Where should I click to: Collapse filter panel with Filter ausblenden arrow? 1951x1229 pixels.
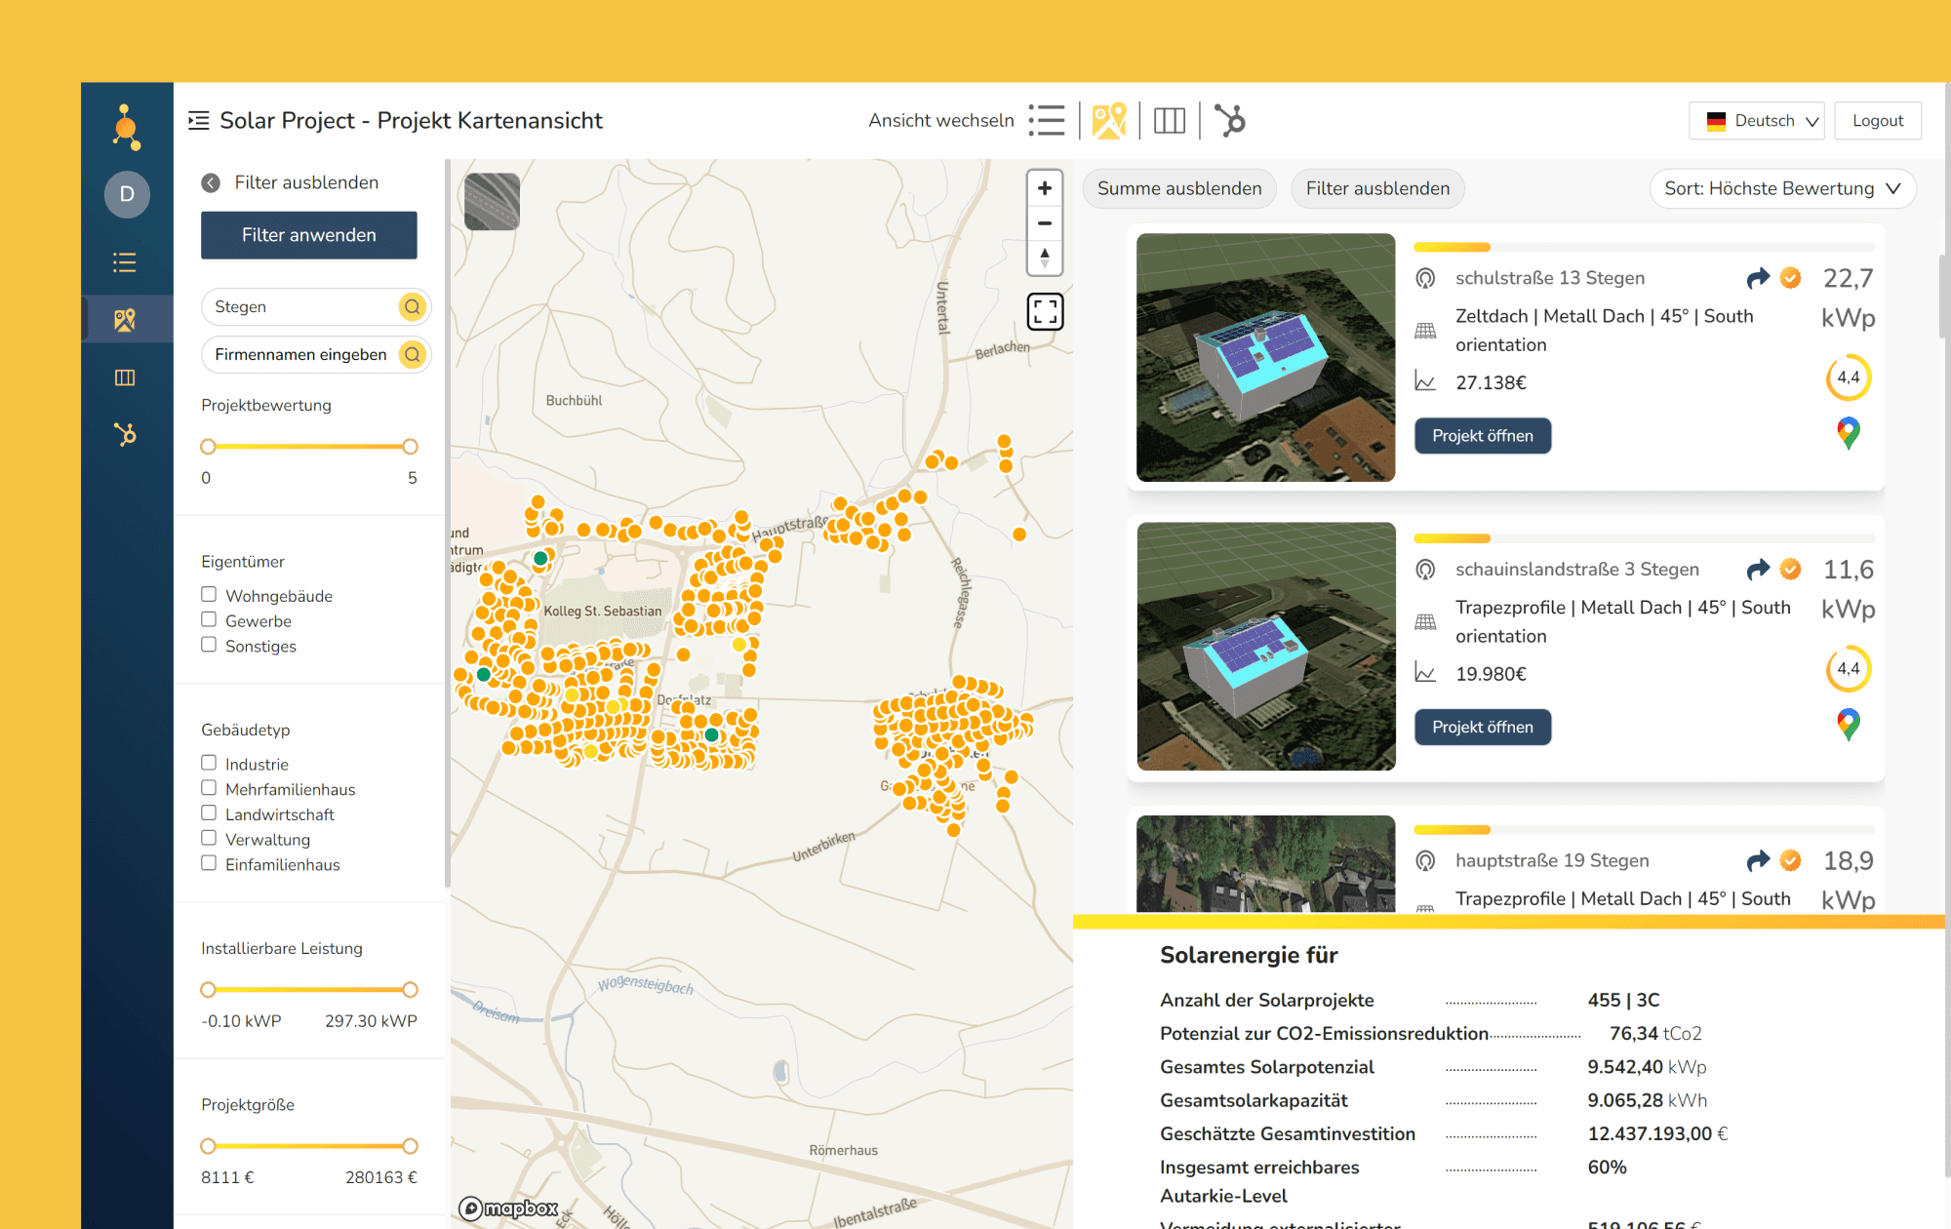click(211, 183)
